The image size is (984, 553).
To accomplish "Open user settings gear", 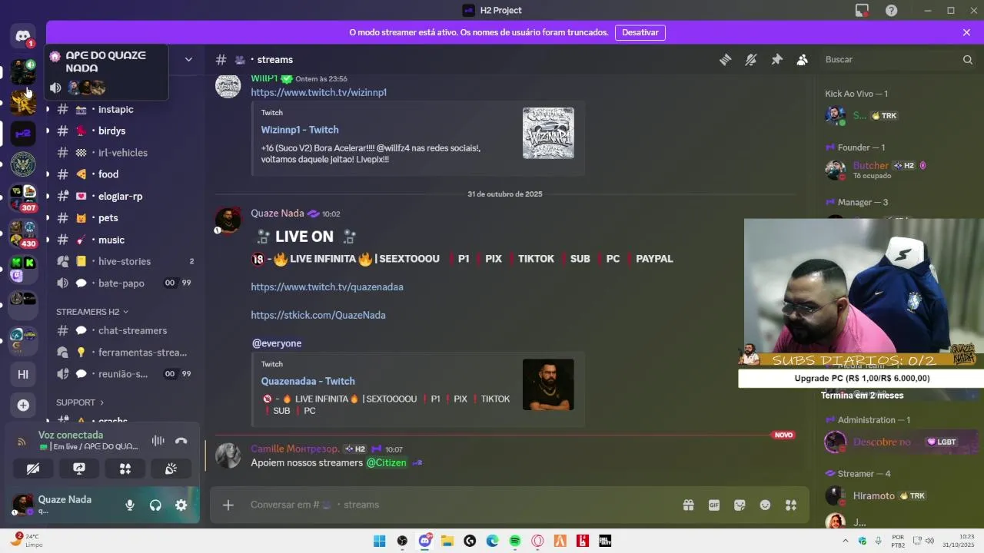I will click(x=181, y=505).
